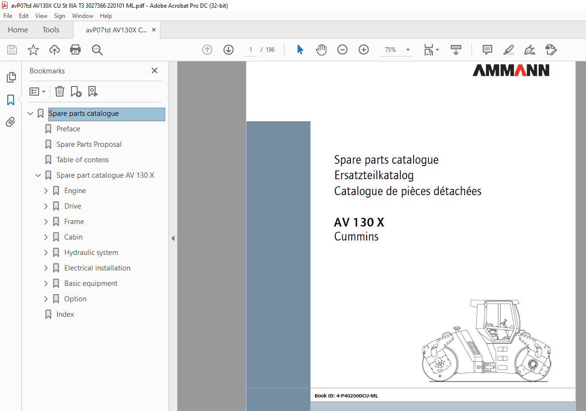Expand the Basic equipment bookmark
This screenshot has height=411, width=586.
click(46, 283)
